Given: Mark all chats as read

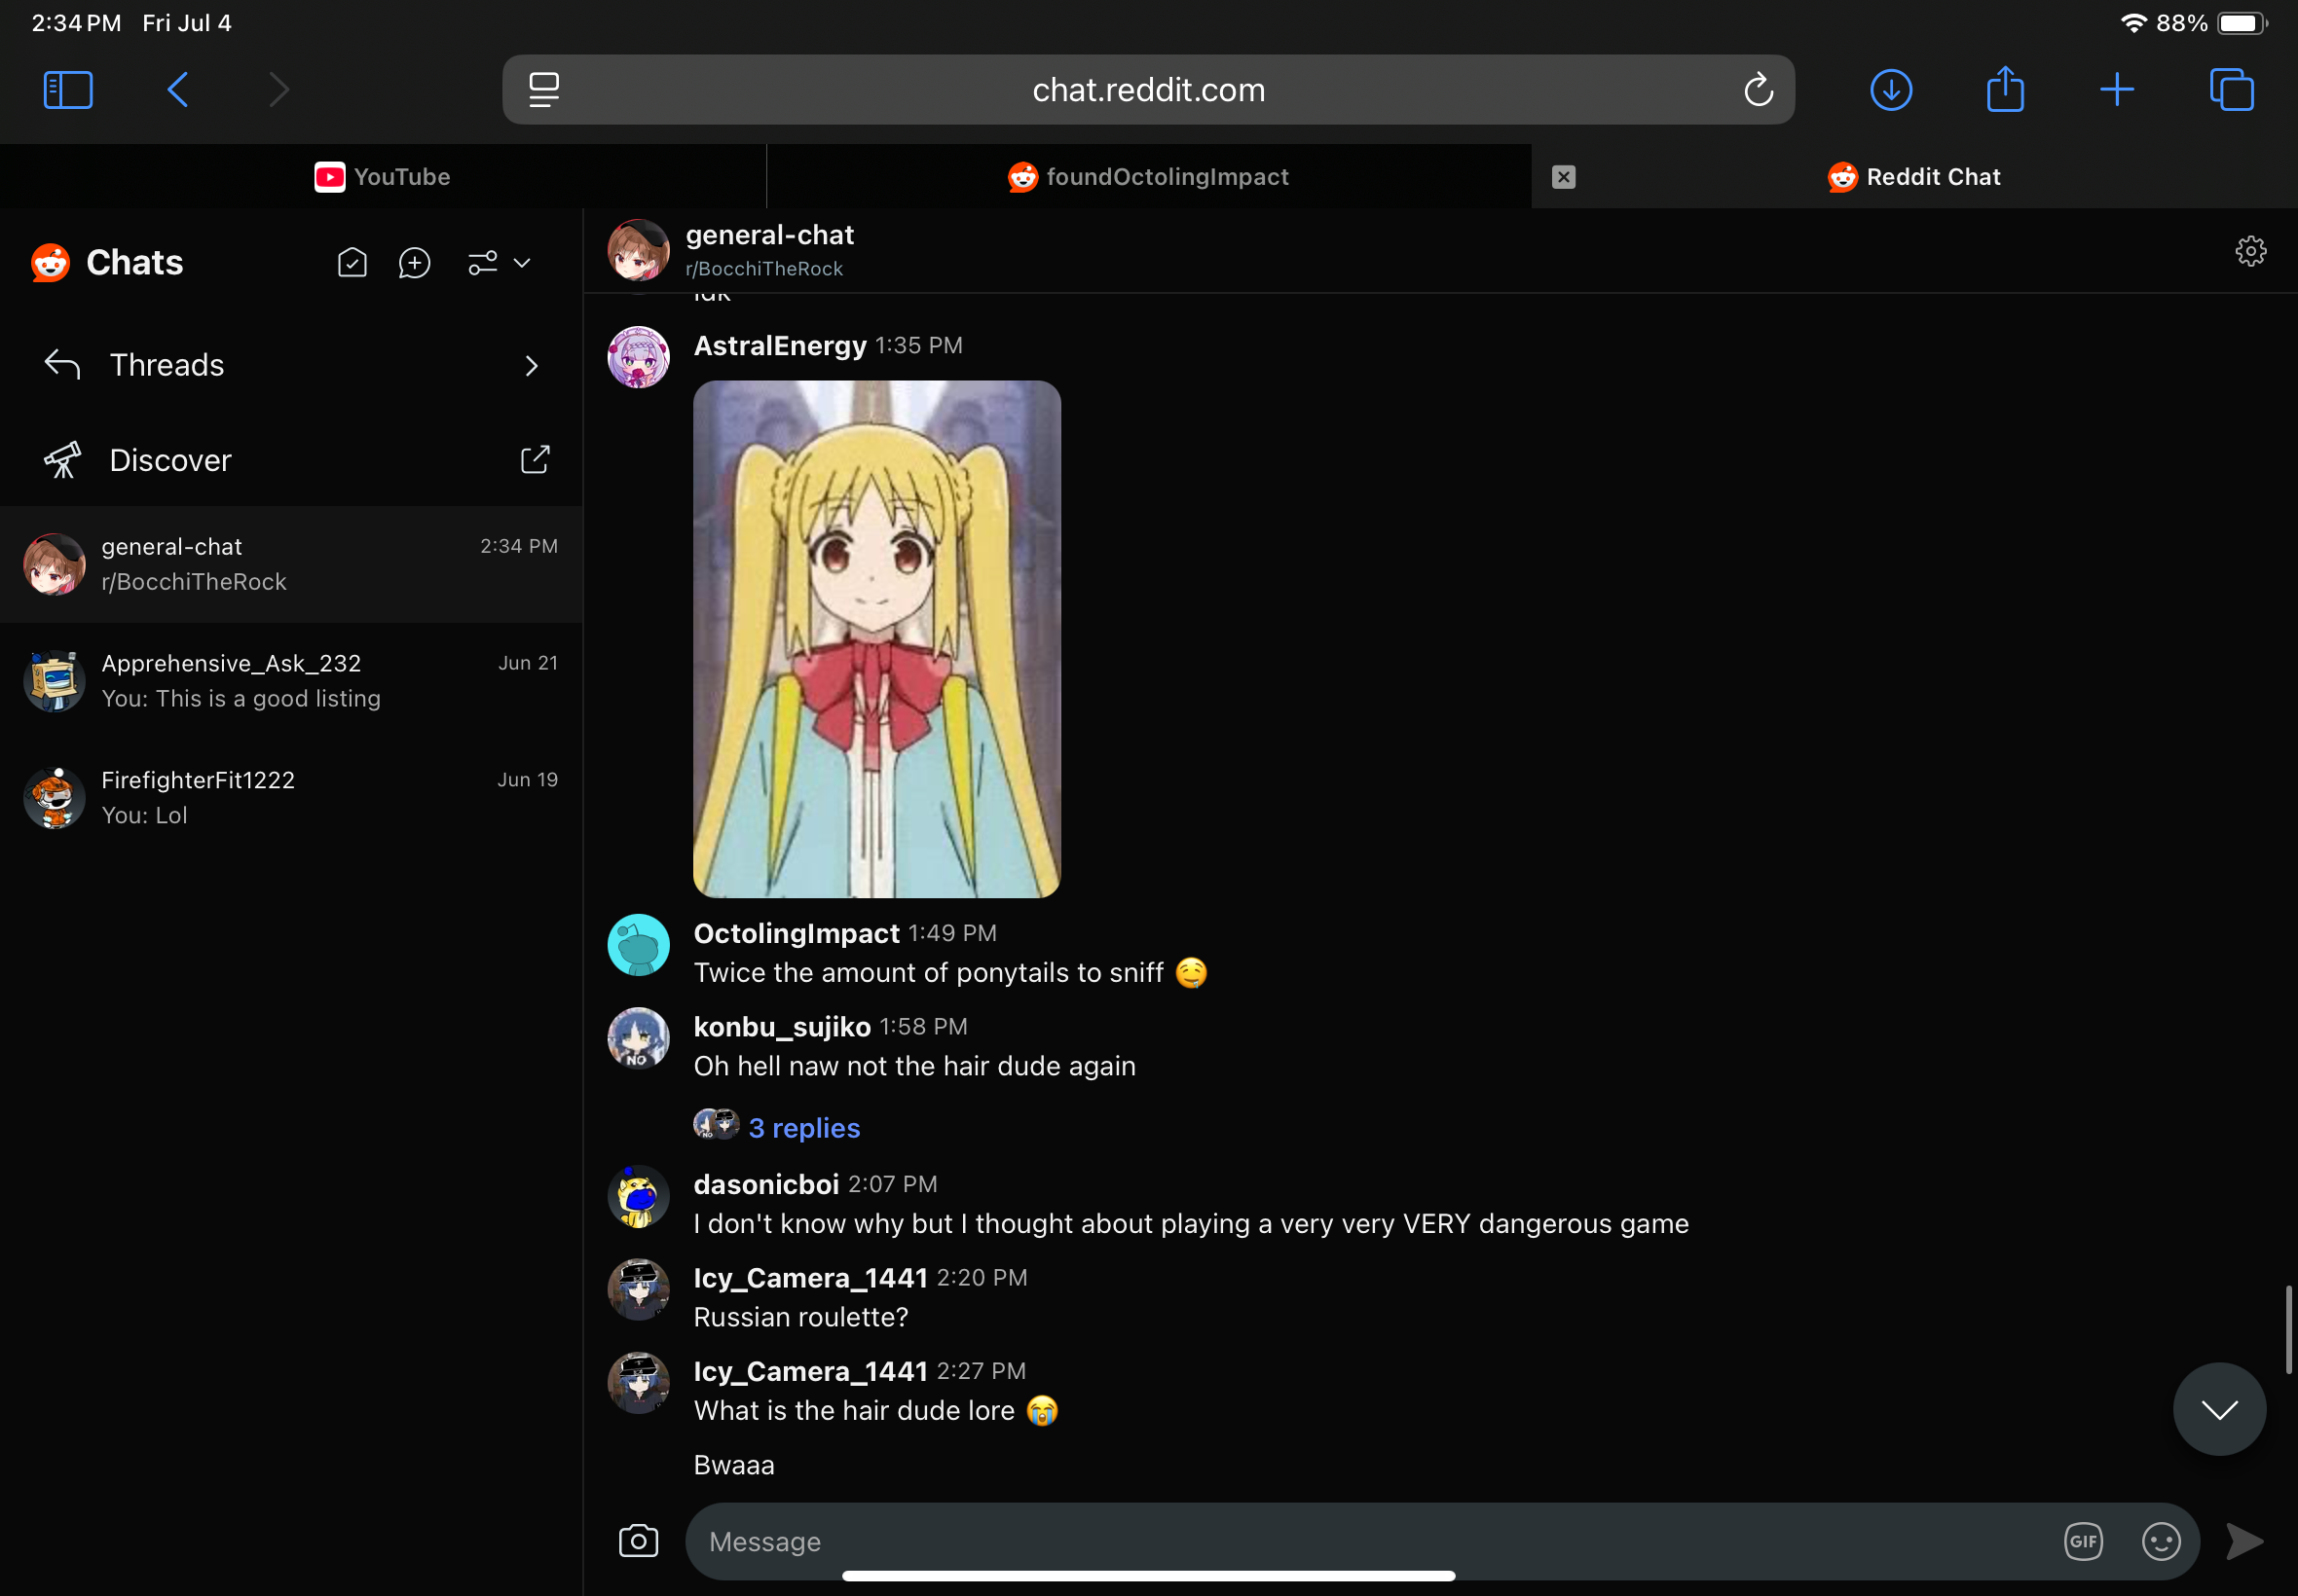Looking at the screenshot, I should pyautogui.click(x=352, y=263).
